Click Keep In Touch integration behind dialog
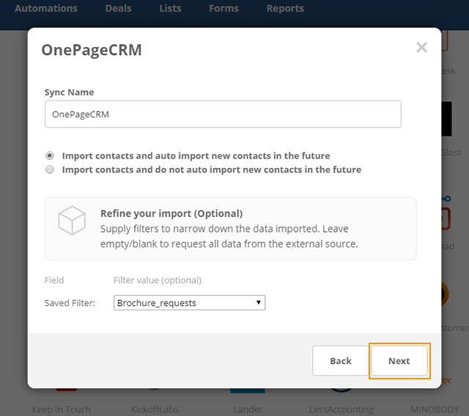469x416 pixels. pyautogui.click(x=61, y=409)
